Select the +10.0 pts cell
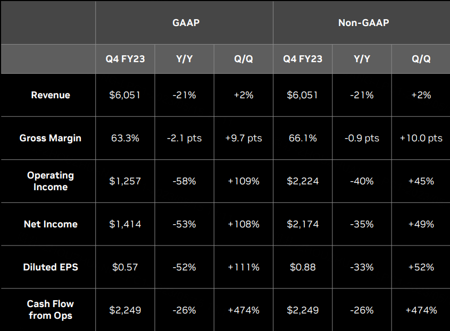 [x=421, y=138]
